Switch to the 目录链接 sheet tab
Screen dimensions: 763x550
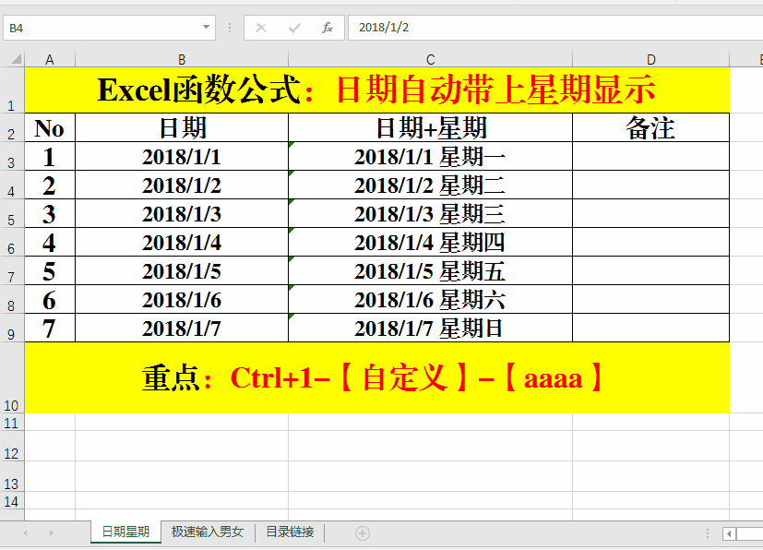click(290, 532)
